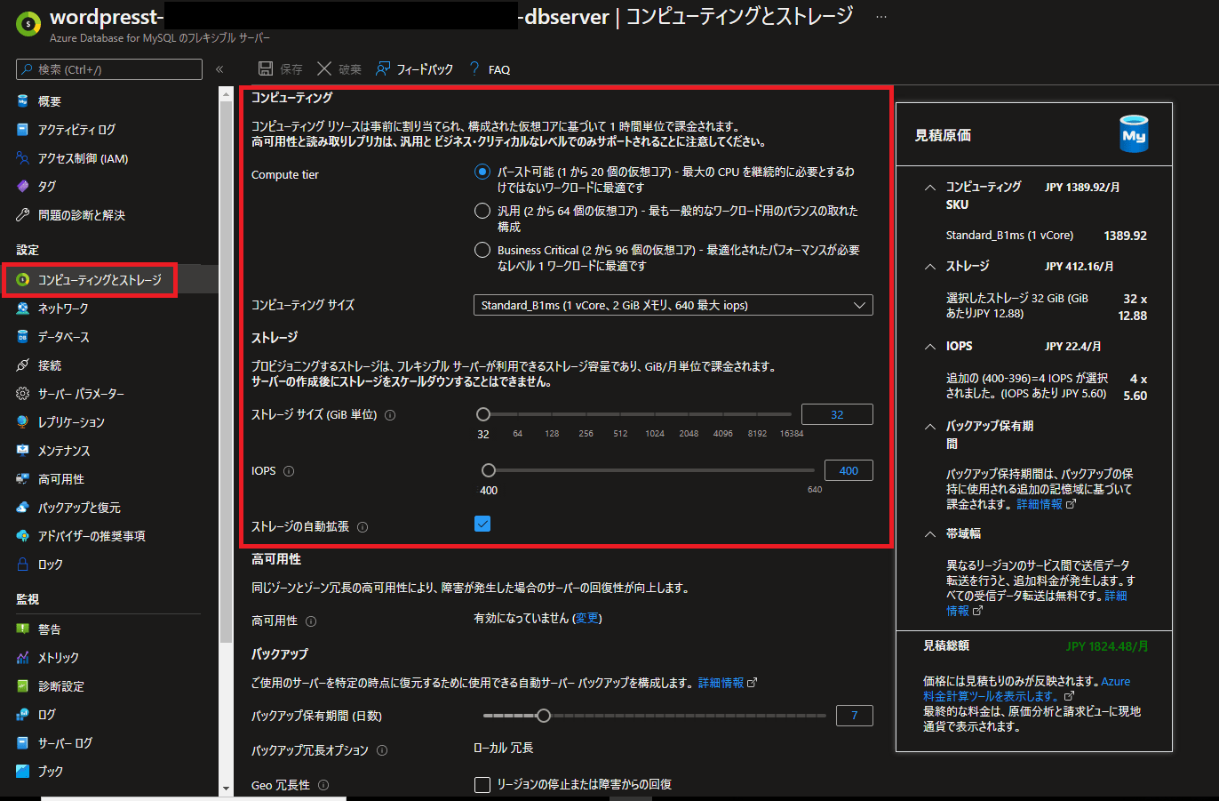Viewport: 1219px width, 801px height.
Task: Click backup retention field showing 7
Action: coord(855,716)
